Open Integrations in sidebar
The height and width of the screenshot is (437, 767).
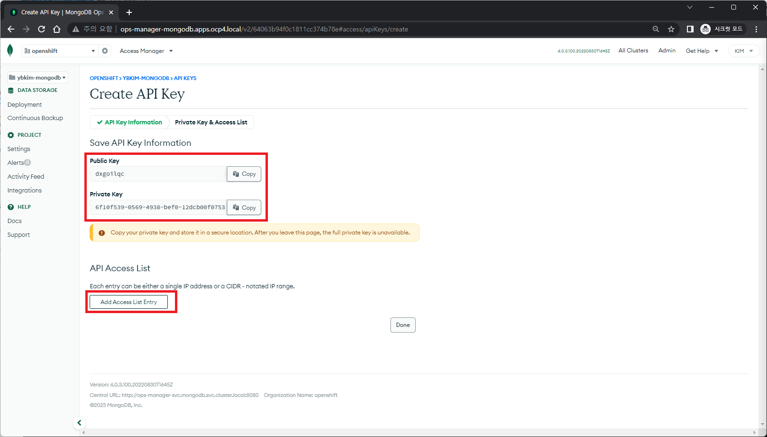coord(24,191)
